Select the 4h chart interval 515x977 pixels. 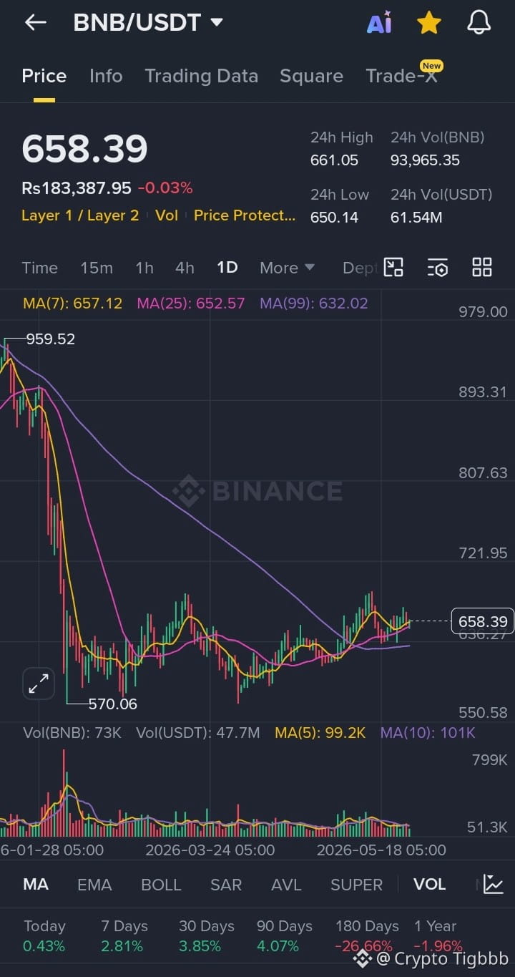(185, 268)
